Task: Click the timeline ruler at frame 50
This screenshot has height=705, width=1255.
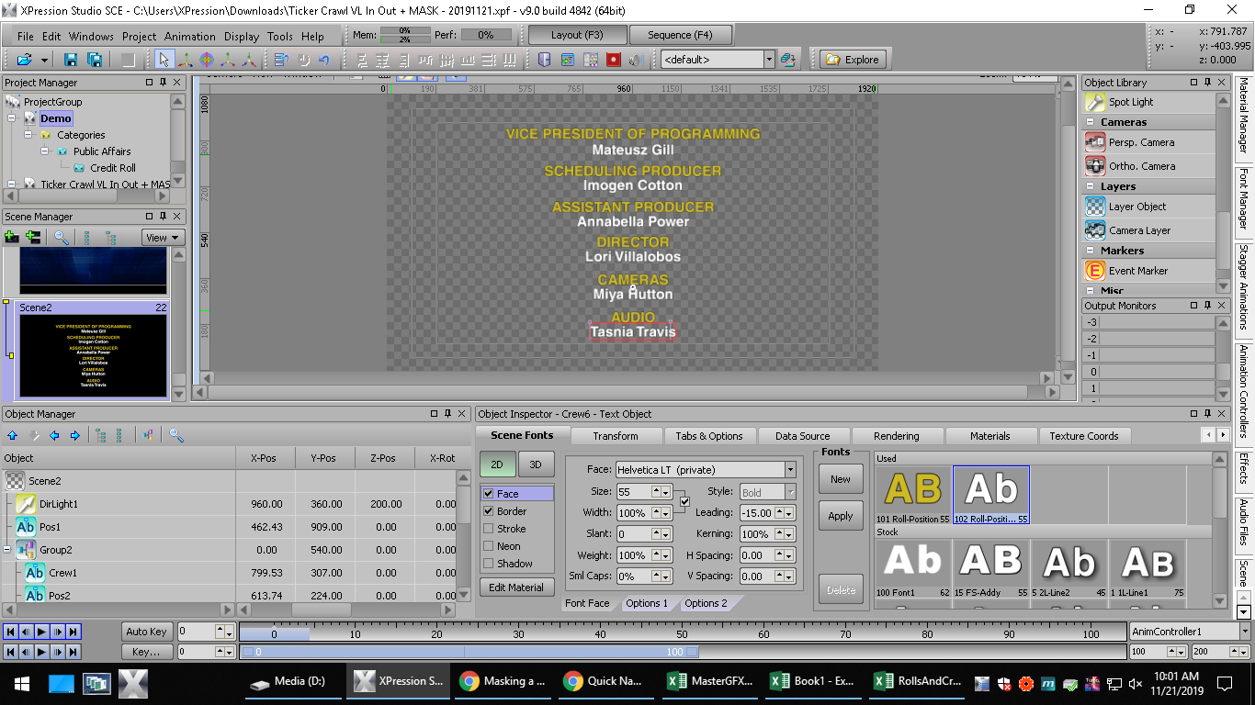Action: [x=683, y=632]
